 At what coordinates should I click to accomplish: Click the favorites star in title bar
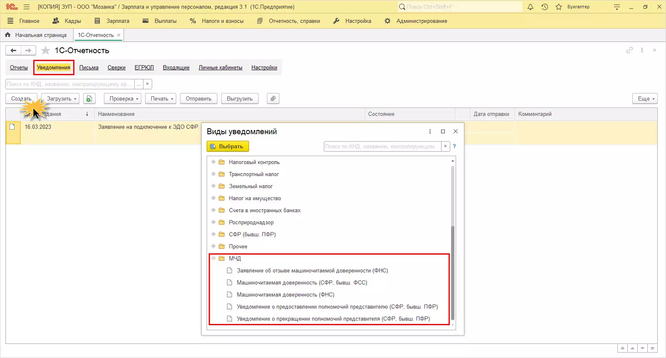pyautogui.click(x=559, y=7)
